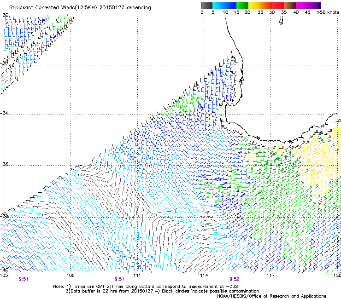Click the '25' legend scale label
This screenshot has height=299, width=341.
pos(260,12)
